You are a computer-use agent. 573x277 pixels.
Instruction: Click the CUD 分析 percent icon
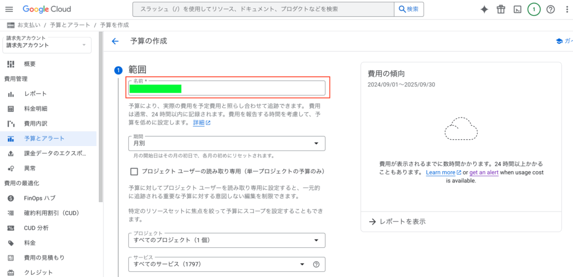click(11, 228)
